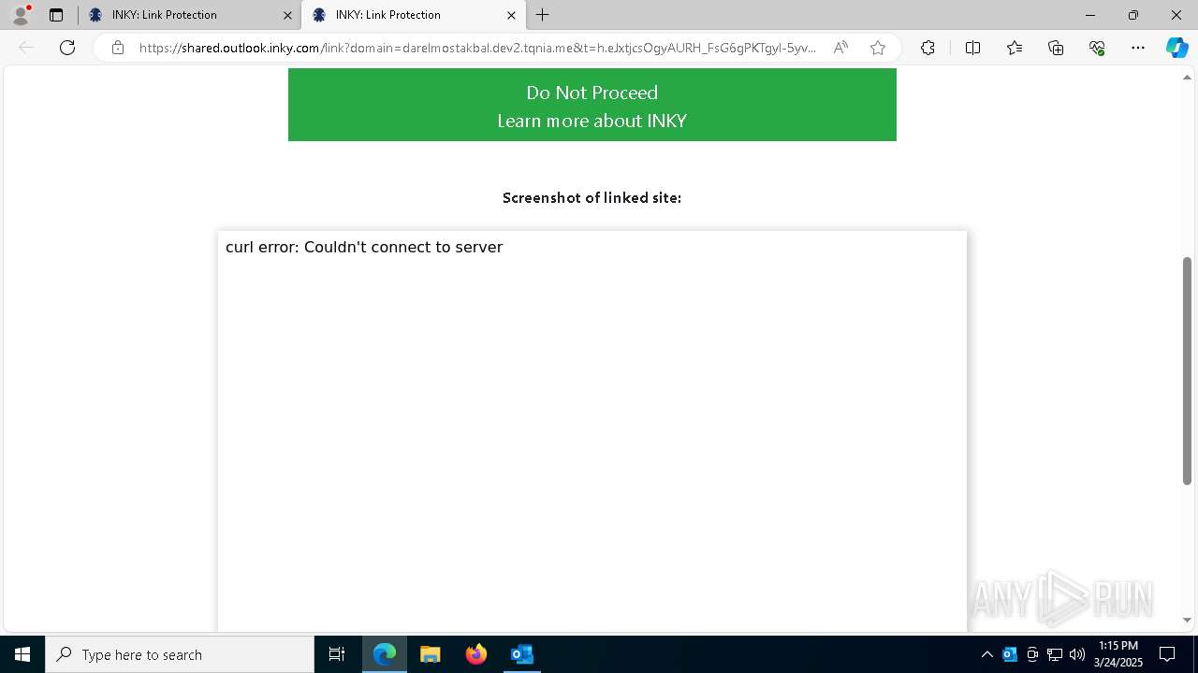Open the Extensions menu
This screenshot has height=673, width=1198.
[x=928, y=48]
